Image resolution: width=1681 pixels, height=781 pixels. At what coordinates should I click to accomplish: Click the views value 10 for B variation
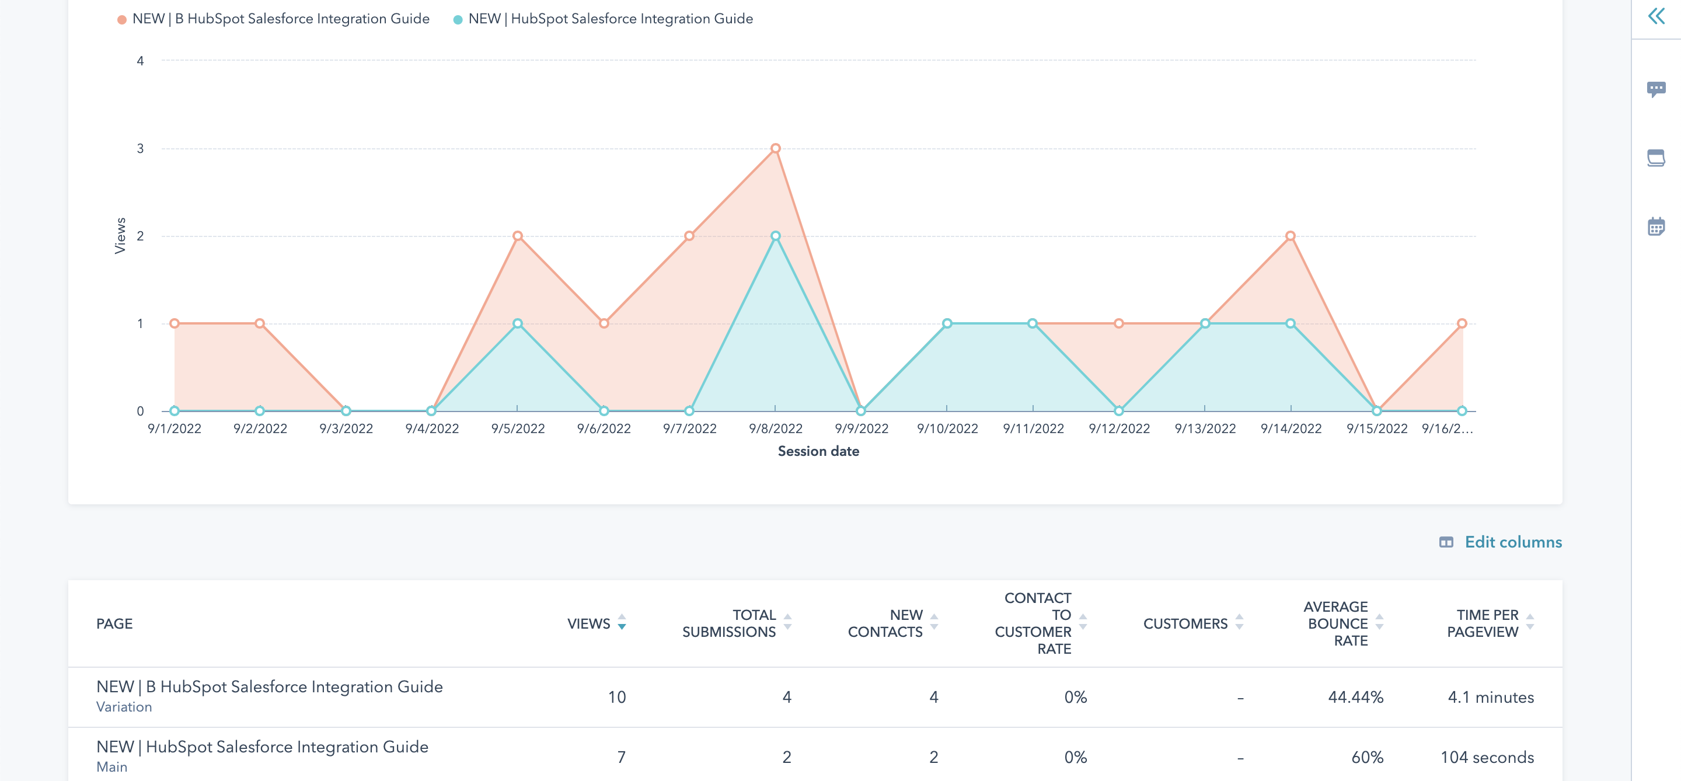[x=617, y=697]
